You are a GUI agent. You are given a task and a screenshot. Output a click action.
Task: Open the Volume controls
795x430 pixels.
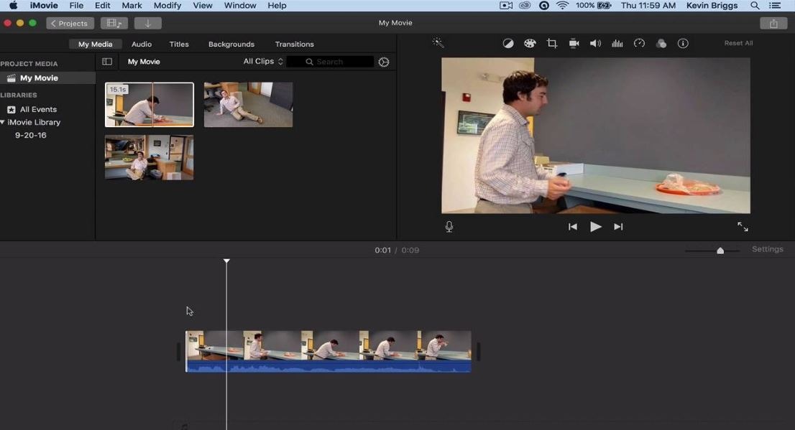coord(595,43)
